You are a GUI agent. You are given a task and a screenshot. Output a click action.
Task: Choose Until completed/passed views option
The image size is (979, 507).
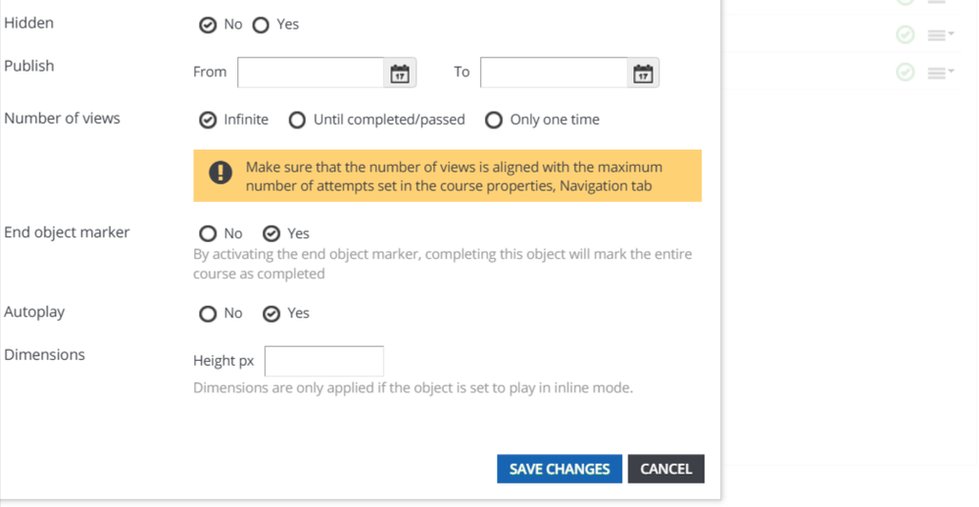click(297, 120)
